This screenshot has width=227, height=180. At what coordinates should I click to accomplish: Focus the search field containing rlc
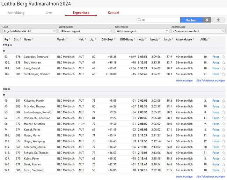pos(158,20)
